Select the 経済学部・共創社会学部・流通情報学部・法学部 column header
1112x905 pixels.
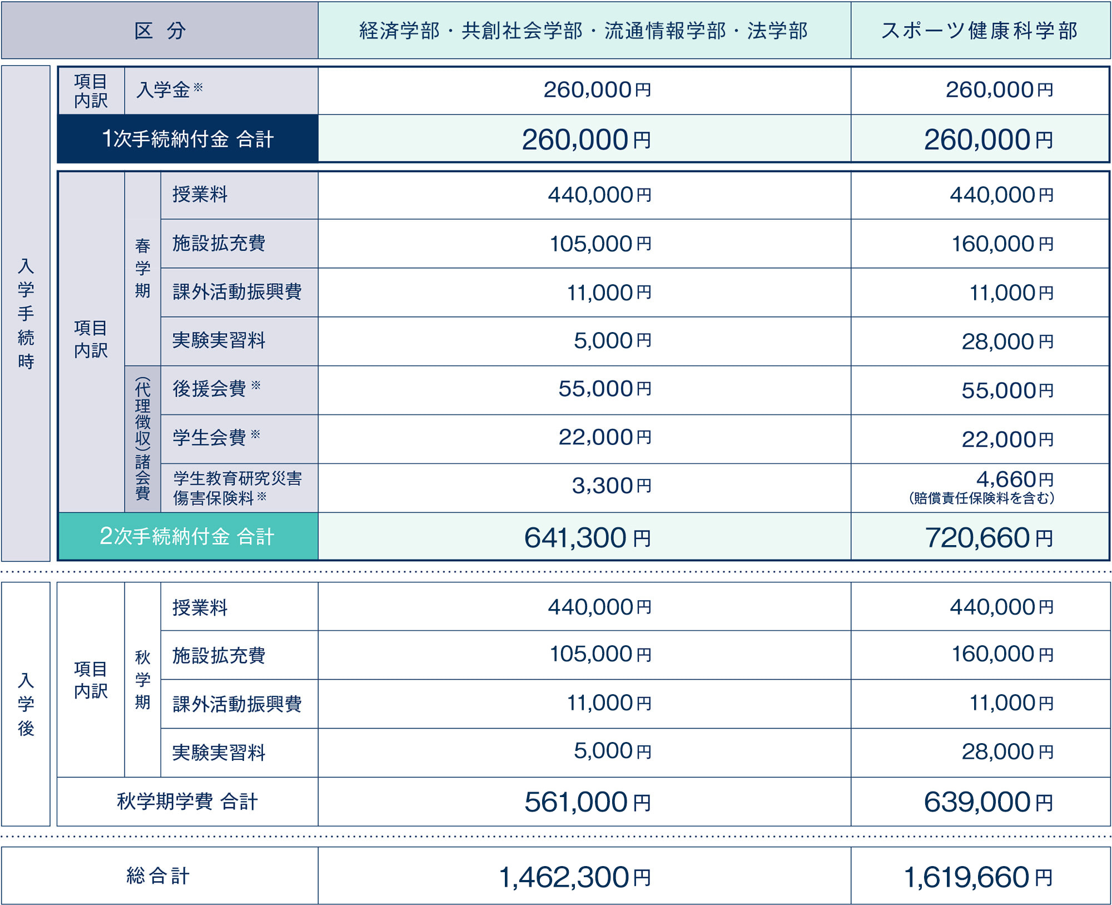(584, 31)
